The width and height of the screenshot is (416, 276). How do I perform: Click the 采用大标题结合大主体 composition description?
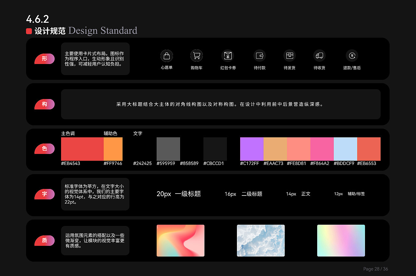(220, 105)
